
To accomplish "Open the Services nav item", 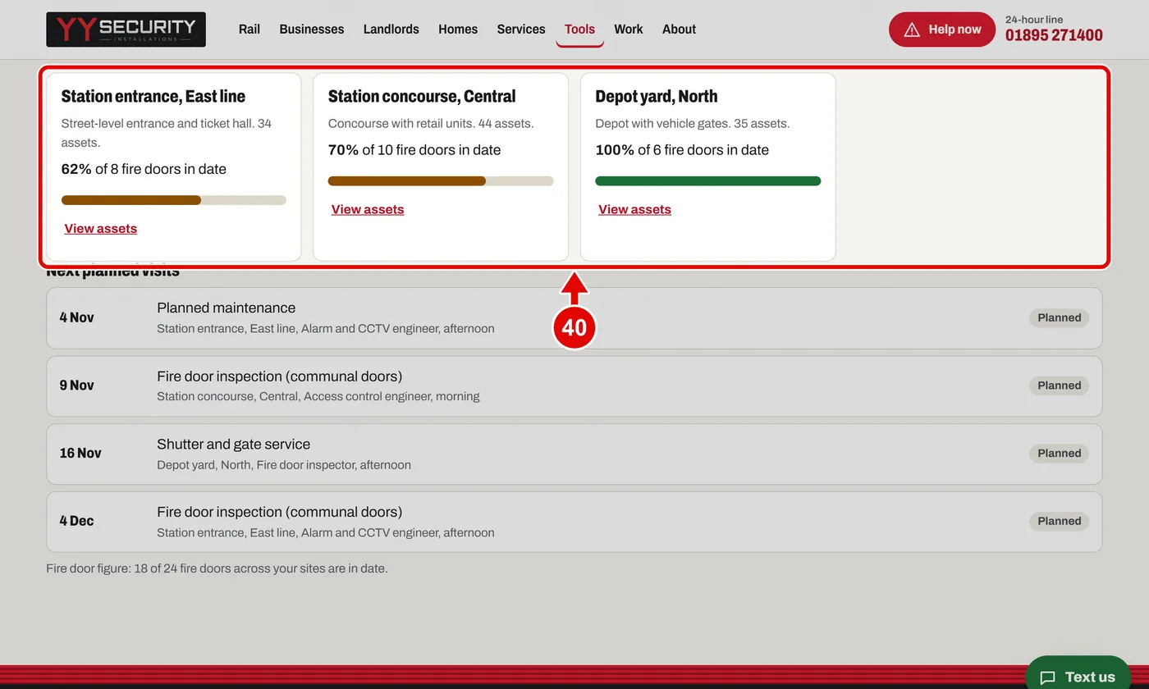I will 521,30.
